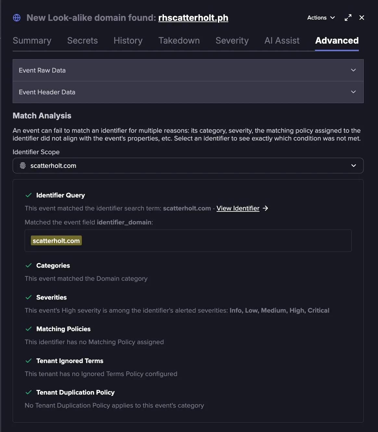Switch to the Secrets tab
The width and height of the screenshot is (378, 432).
point(82,41)
